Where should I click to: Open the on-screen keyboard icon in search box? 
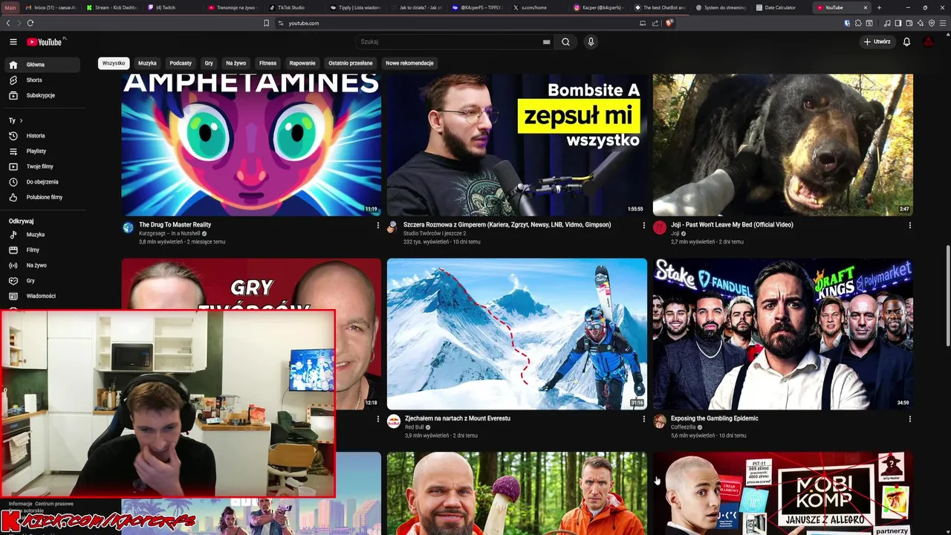pyautogui.click(x=547, y=42)
